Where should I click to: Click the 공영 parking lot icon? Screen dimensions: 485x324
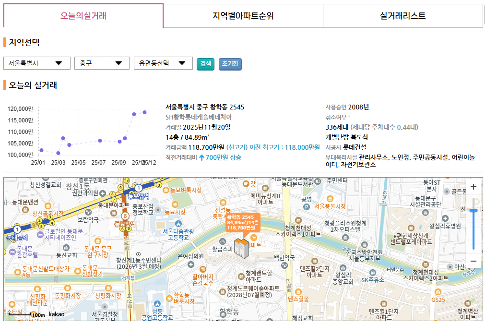tap(307, 207)
